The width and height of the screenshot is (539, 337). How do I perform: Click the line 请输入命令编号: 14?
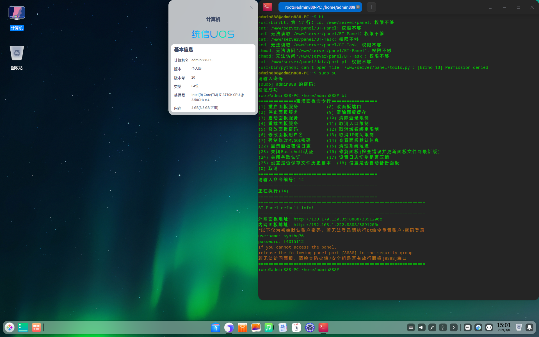281,180
